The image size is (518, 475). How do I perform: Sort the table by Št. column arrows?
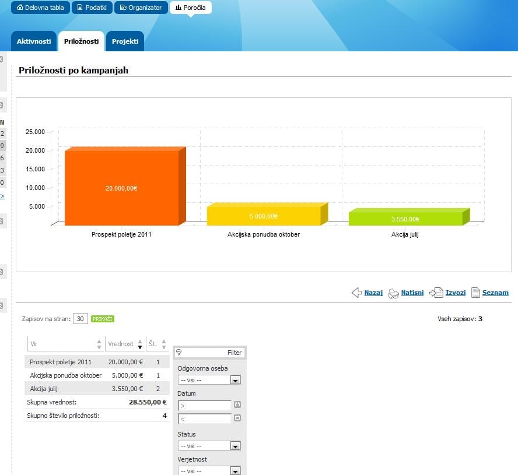(x=164, y=344)
